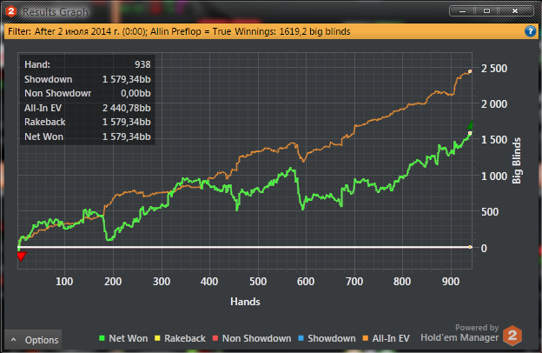Maximize the Results Graph window
Viewport: 542px width, 353px height.
pyautogui.click(x=486, y=11)
